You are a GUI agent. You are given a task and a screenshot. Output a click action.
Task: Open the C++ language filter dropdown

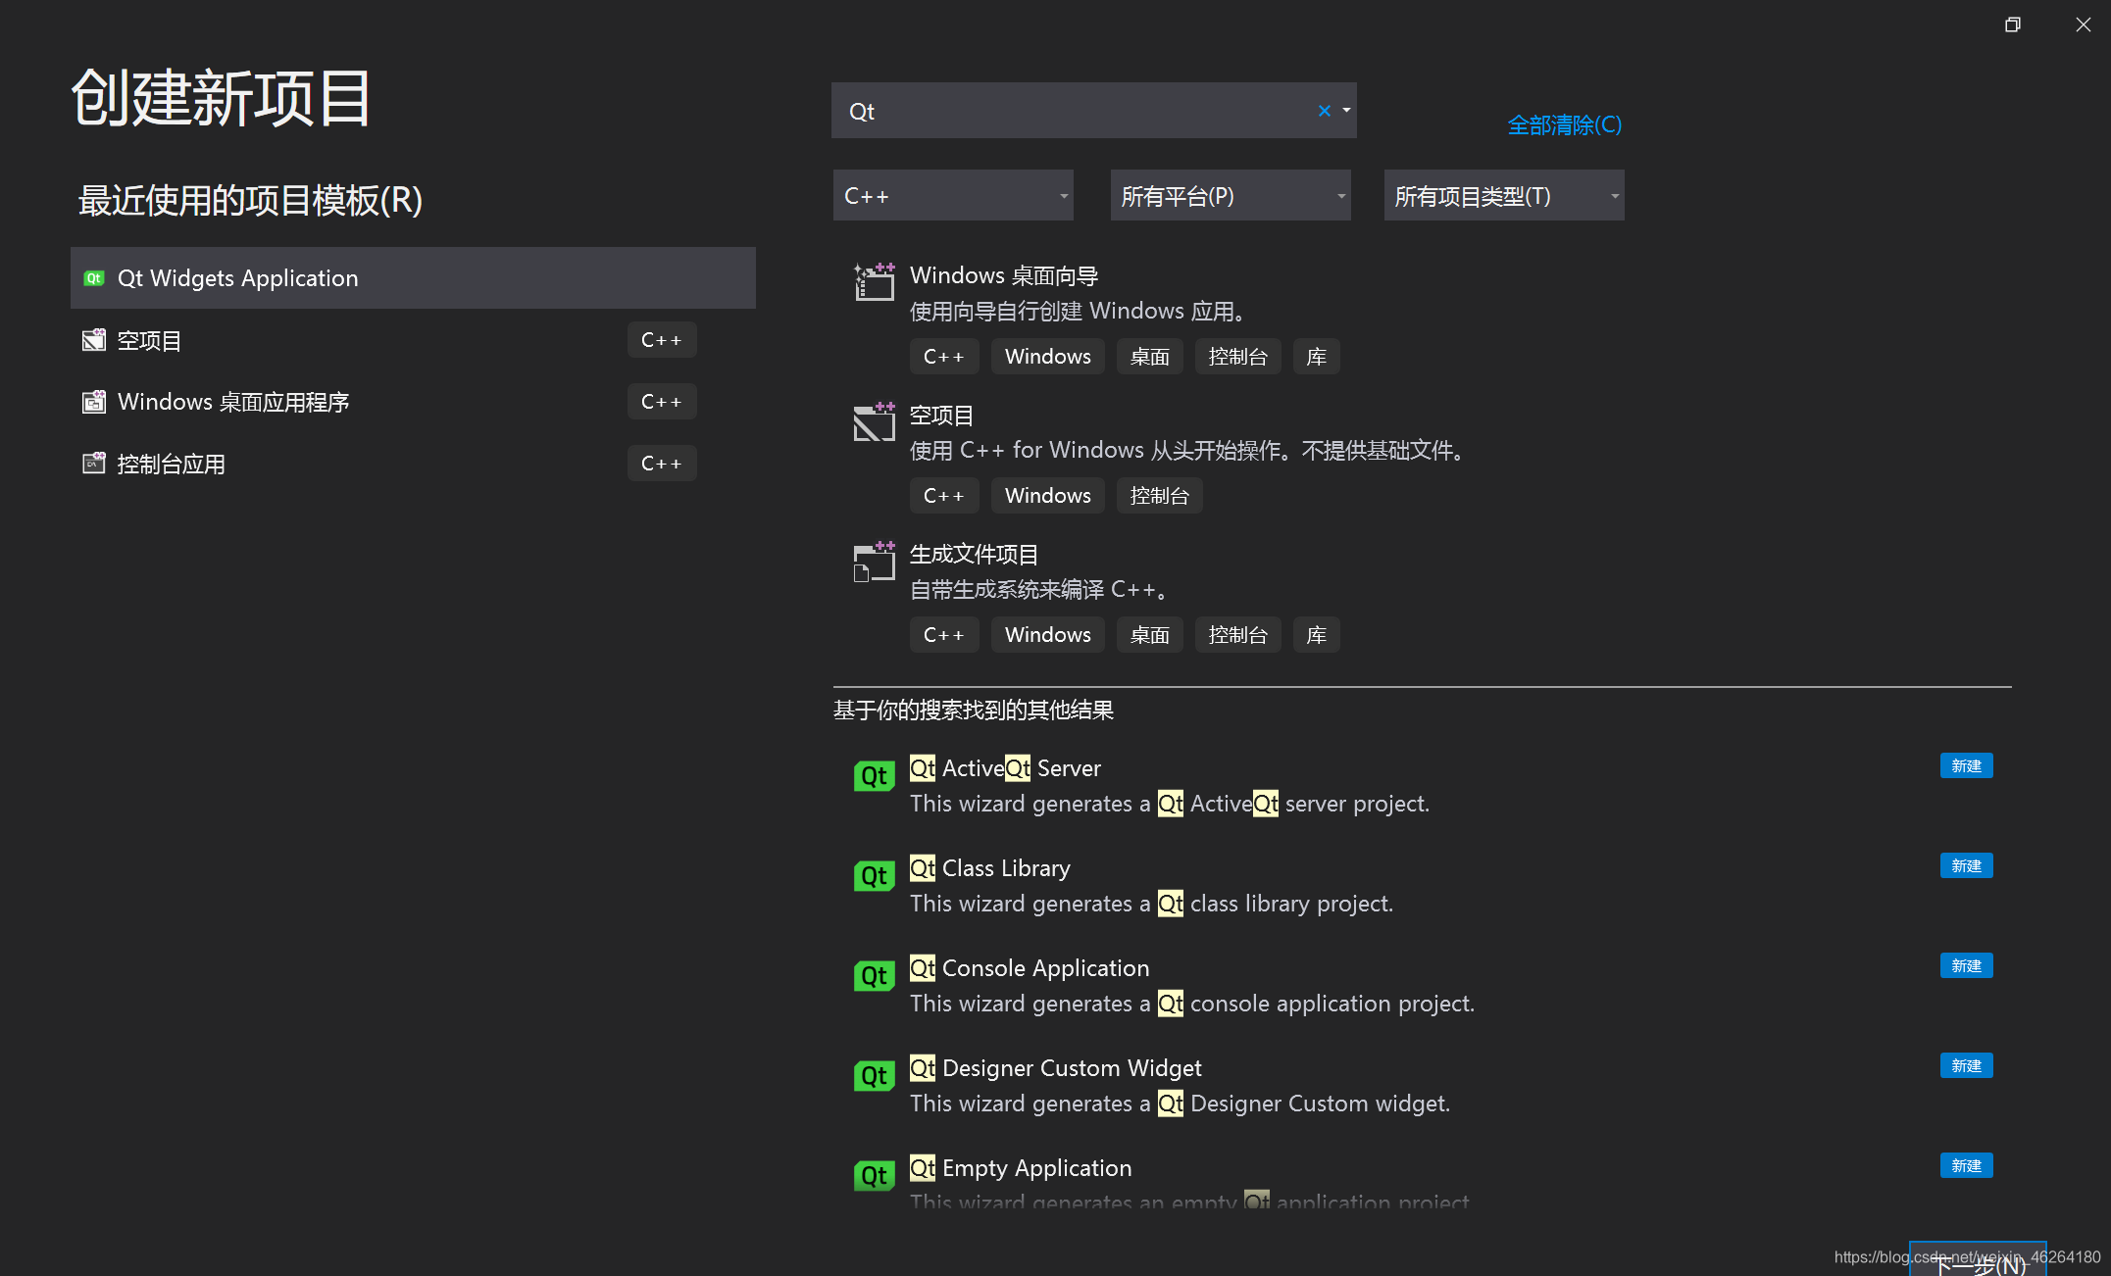point(953,195)
